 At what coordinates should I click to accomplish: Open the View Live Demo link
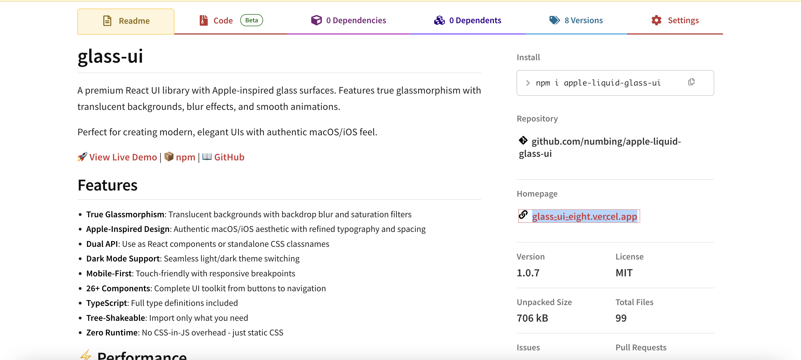coord(123,157)
